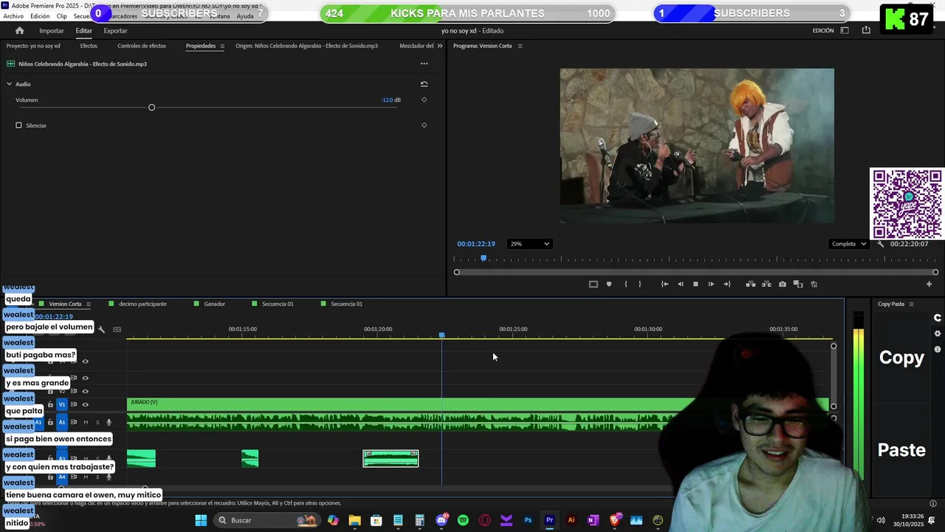The image size is (945, 532).
Task: Stop playback in the Program monitor
Action: pos(695,284)
